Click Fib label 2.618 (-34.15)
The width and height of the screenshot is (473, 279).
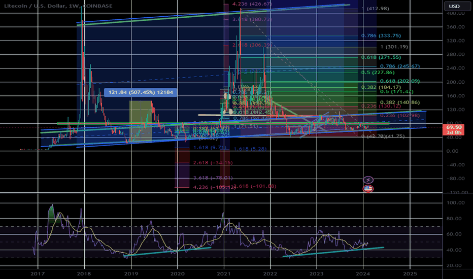coord(213,162)
